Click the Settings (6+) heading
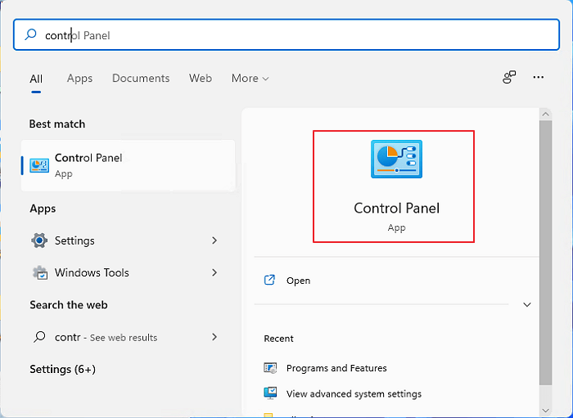The width and height of the screenshot is (573, 418). 62,369
